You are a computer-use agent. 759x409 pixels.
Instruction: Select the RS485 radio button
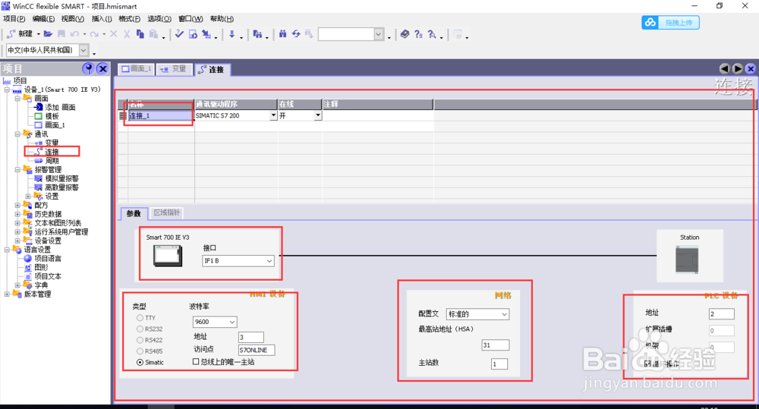(140, 351)
